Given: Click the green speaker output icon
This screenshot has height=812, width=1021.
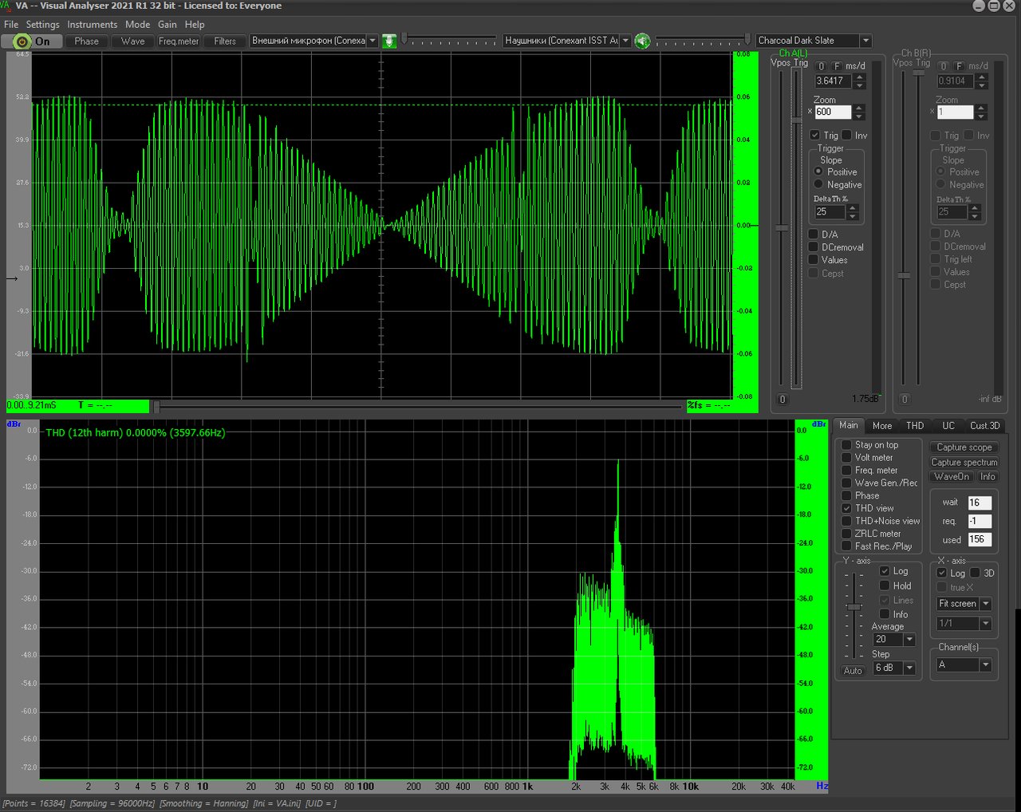Looking at the screenshot, I should pyautogui.click(x=642, y=41).
